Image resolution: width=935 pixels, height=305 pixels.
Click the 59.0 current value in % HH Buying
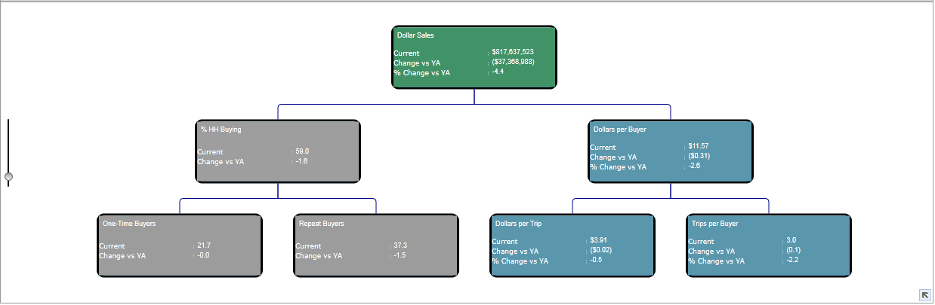pos(302,151)
